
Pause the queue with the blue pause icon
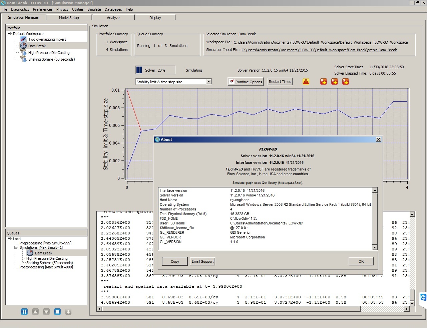coord(24,312)
